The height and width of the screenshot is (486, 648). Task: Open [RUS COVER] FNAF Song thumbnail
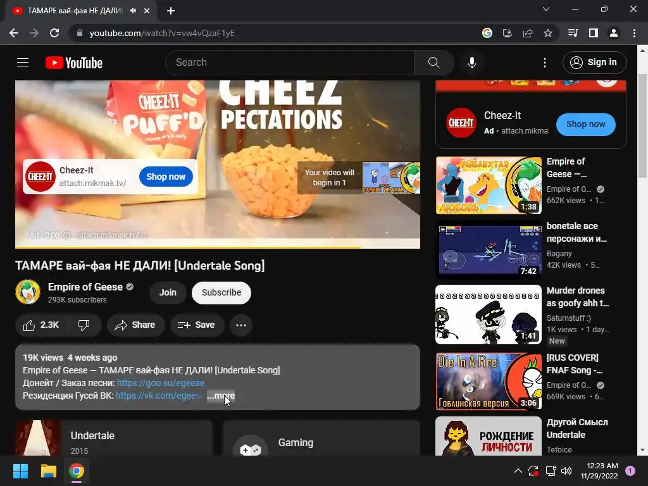pyautogui.click(x=489, y=381)
